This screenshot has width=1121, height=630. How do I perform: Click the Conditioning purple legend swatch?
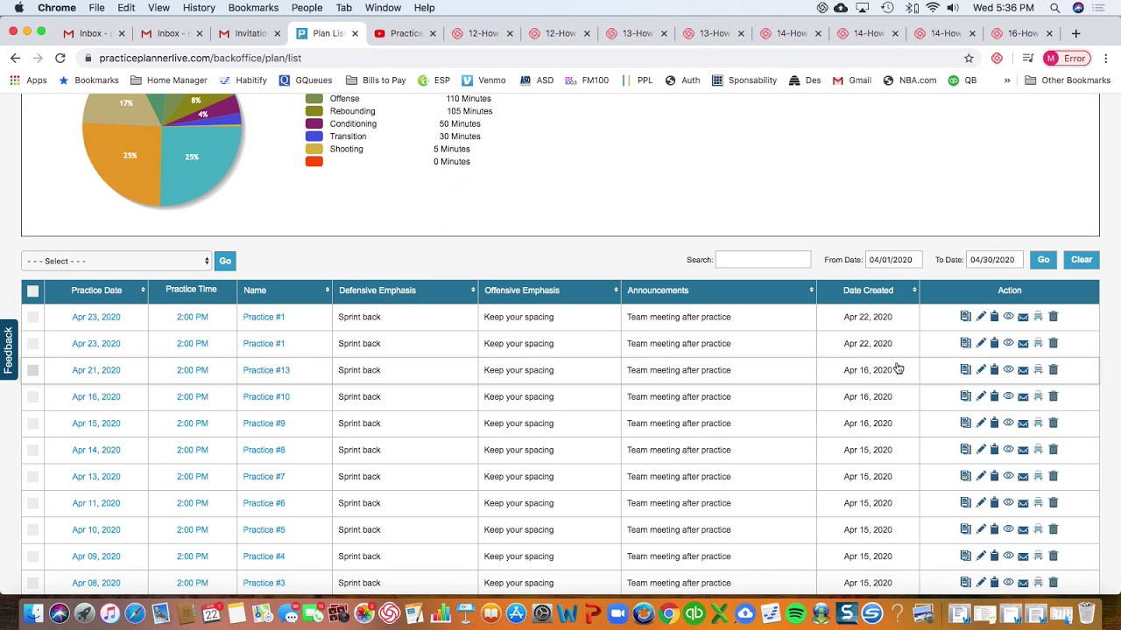coord(314,123)
